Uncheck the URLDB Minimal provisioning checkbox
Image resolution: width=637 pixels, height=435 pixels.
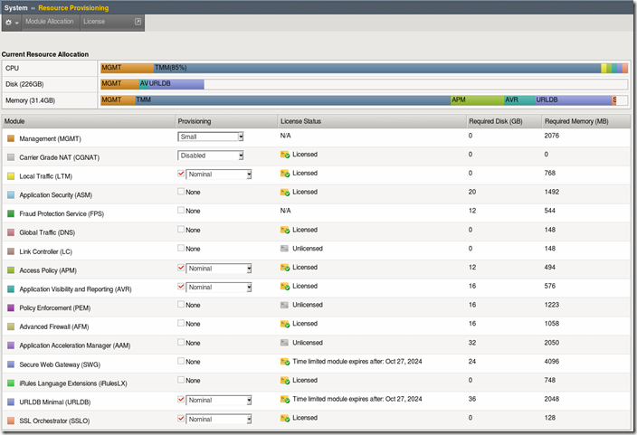coord(181,399)
